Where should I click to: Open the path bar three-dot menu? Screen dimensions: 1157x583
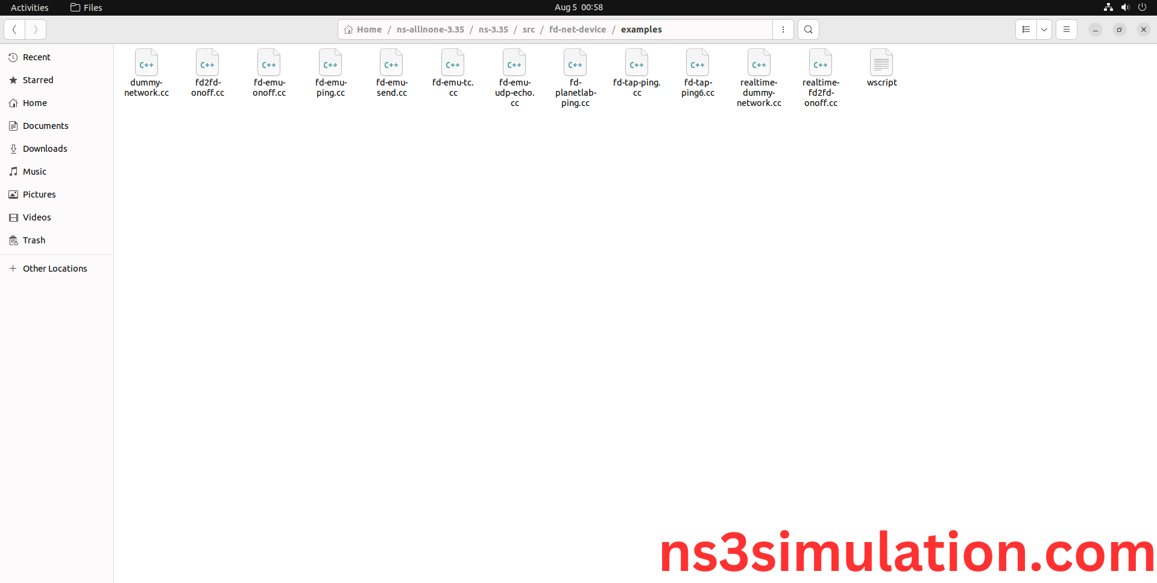point(783,30)
